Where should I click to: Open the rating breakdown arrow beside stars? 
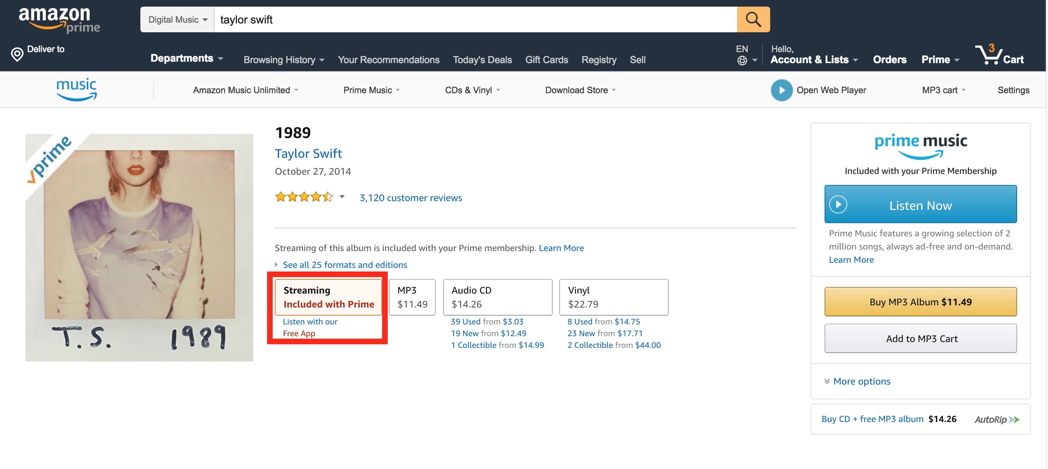click(342, 197)
